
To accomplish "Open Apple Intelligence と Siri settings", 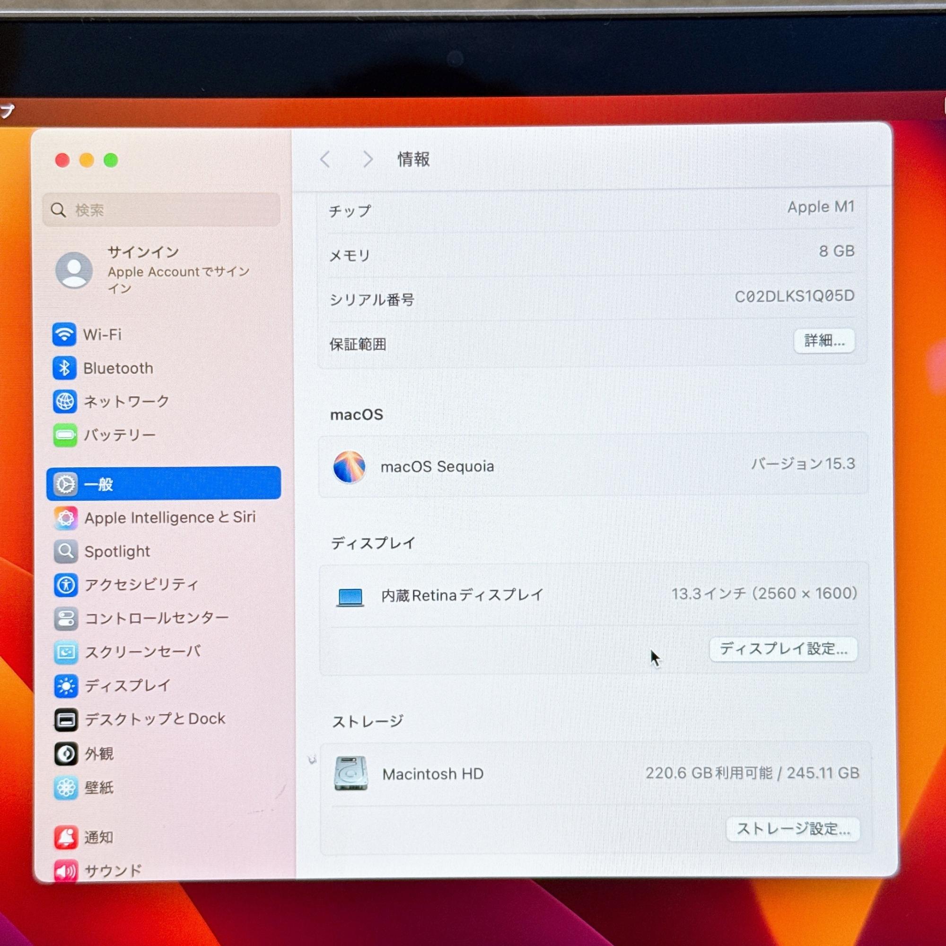I will 169,517.
